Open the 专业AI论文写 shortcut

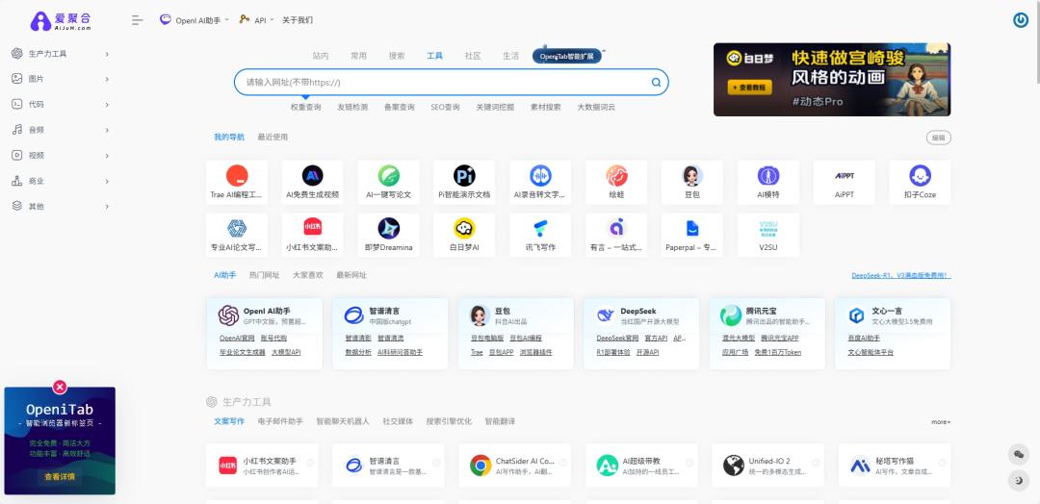pos(237,235)
